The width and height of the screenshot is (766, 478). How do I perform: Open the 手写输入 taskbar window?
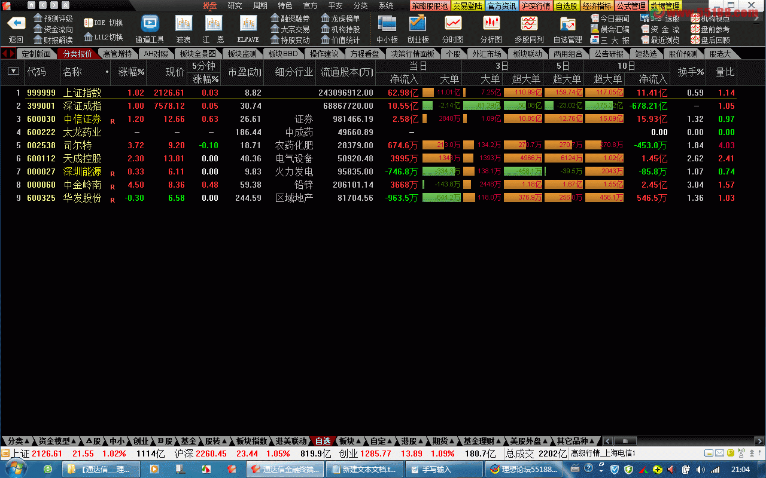point(443,469)
